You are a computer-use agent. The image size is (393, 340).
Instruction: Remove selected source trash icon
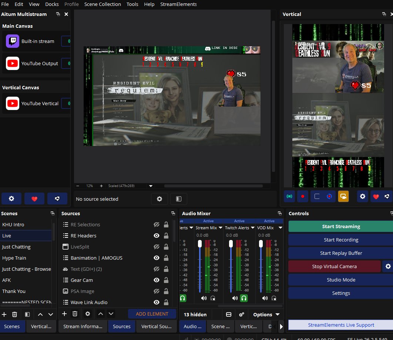[75, 314]
